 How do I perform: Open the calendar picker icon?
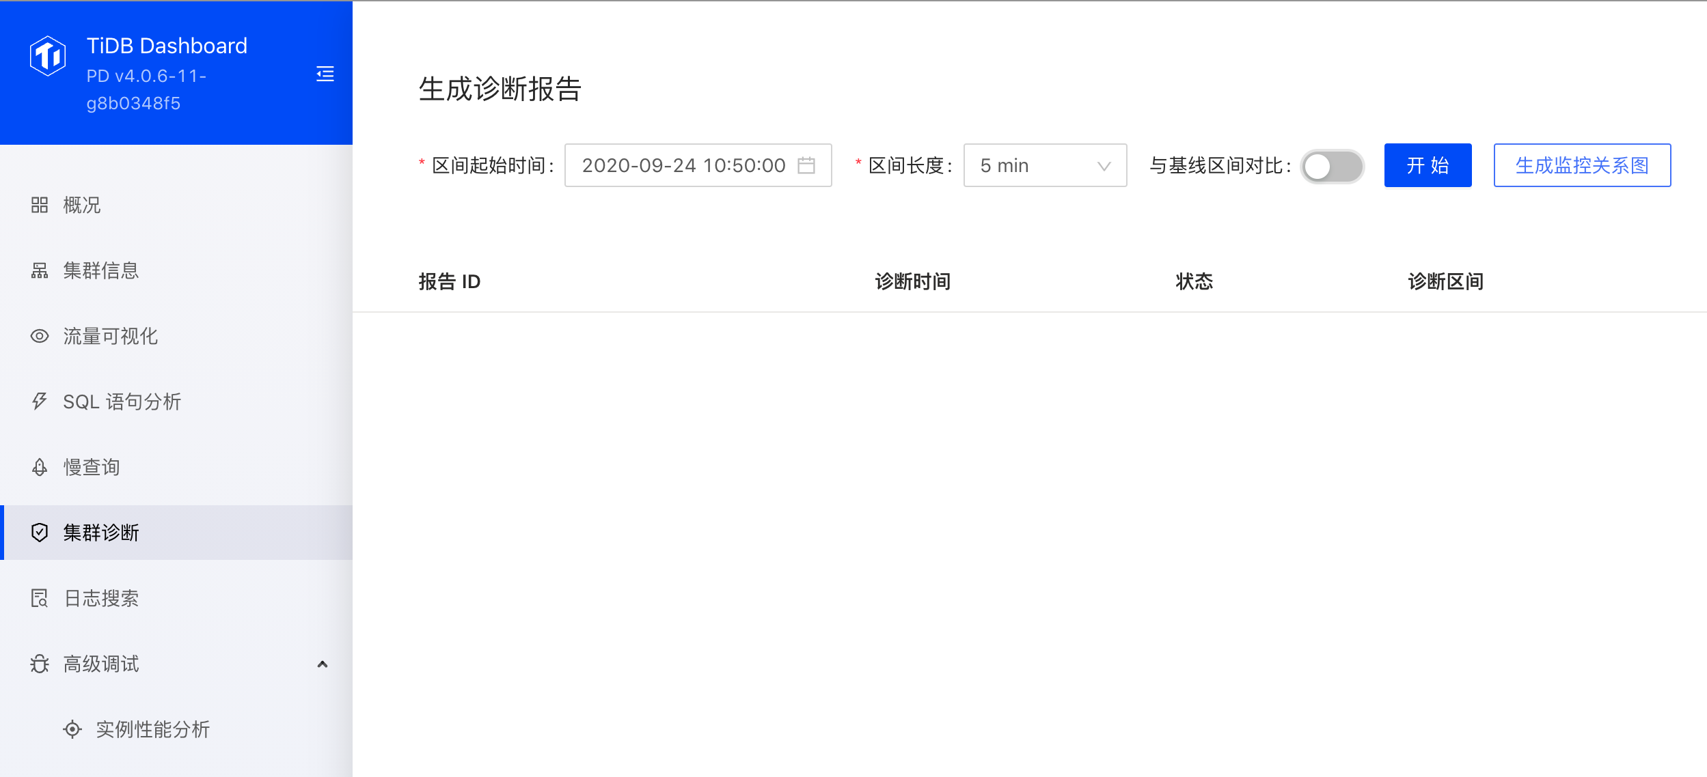806,165
